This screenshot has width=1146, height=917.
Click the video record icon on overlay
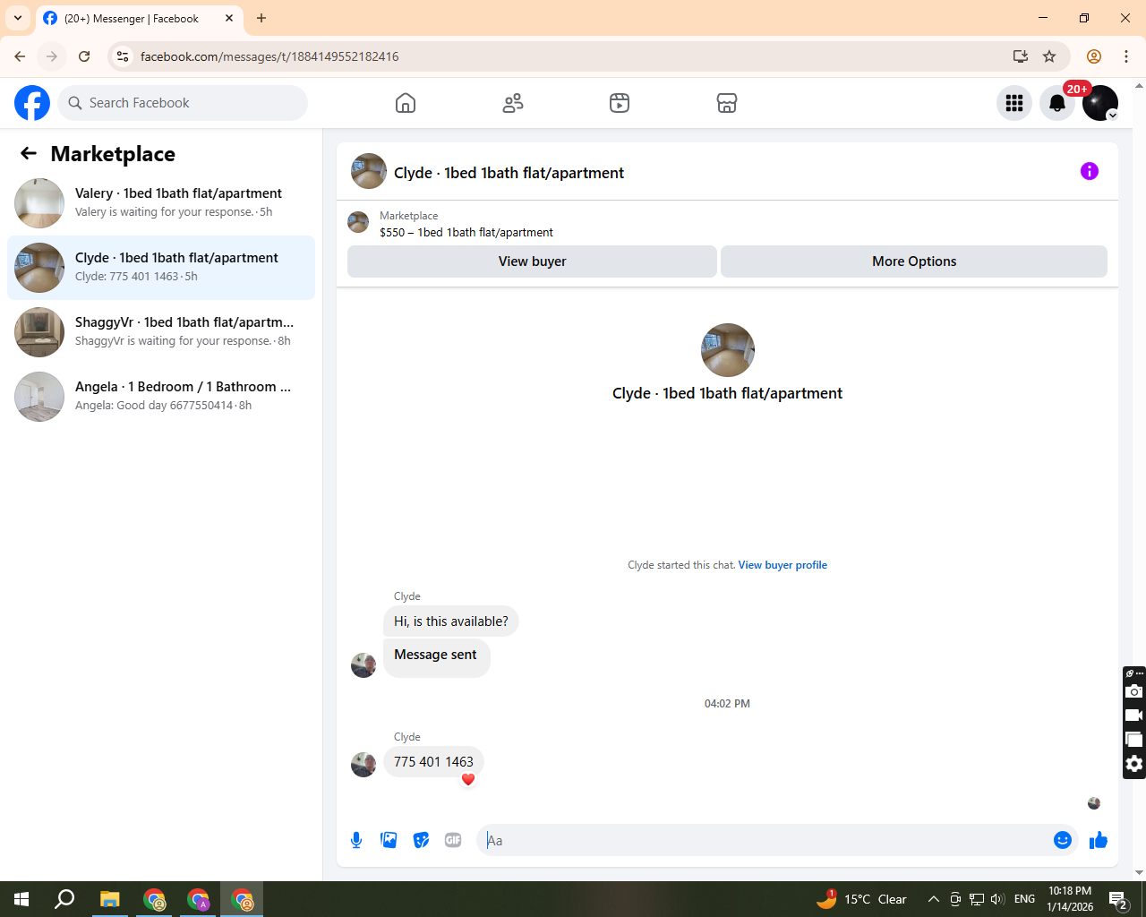(1134, 716)
